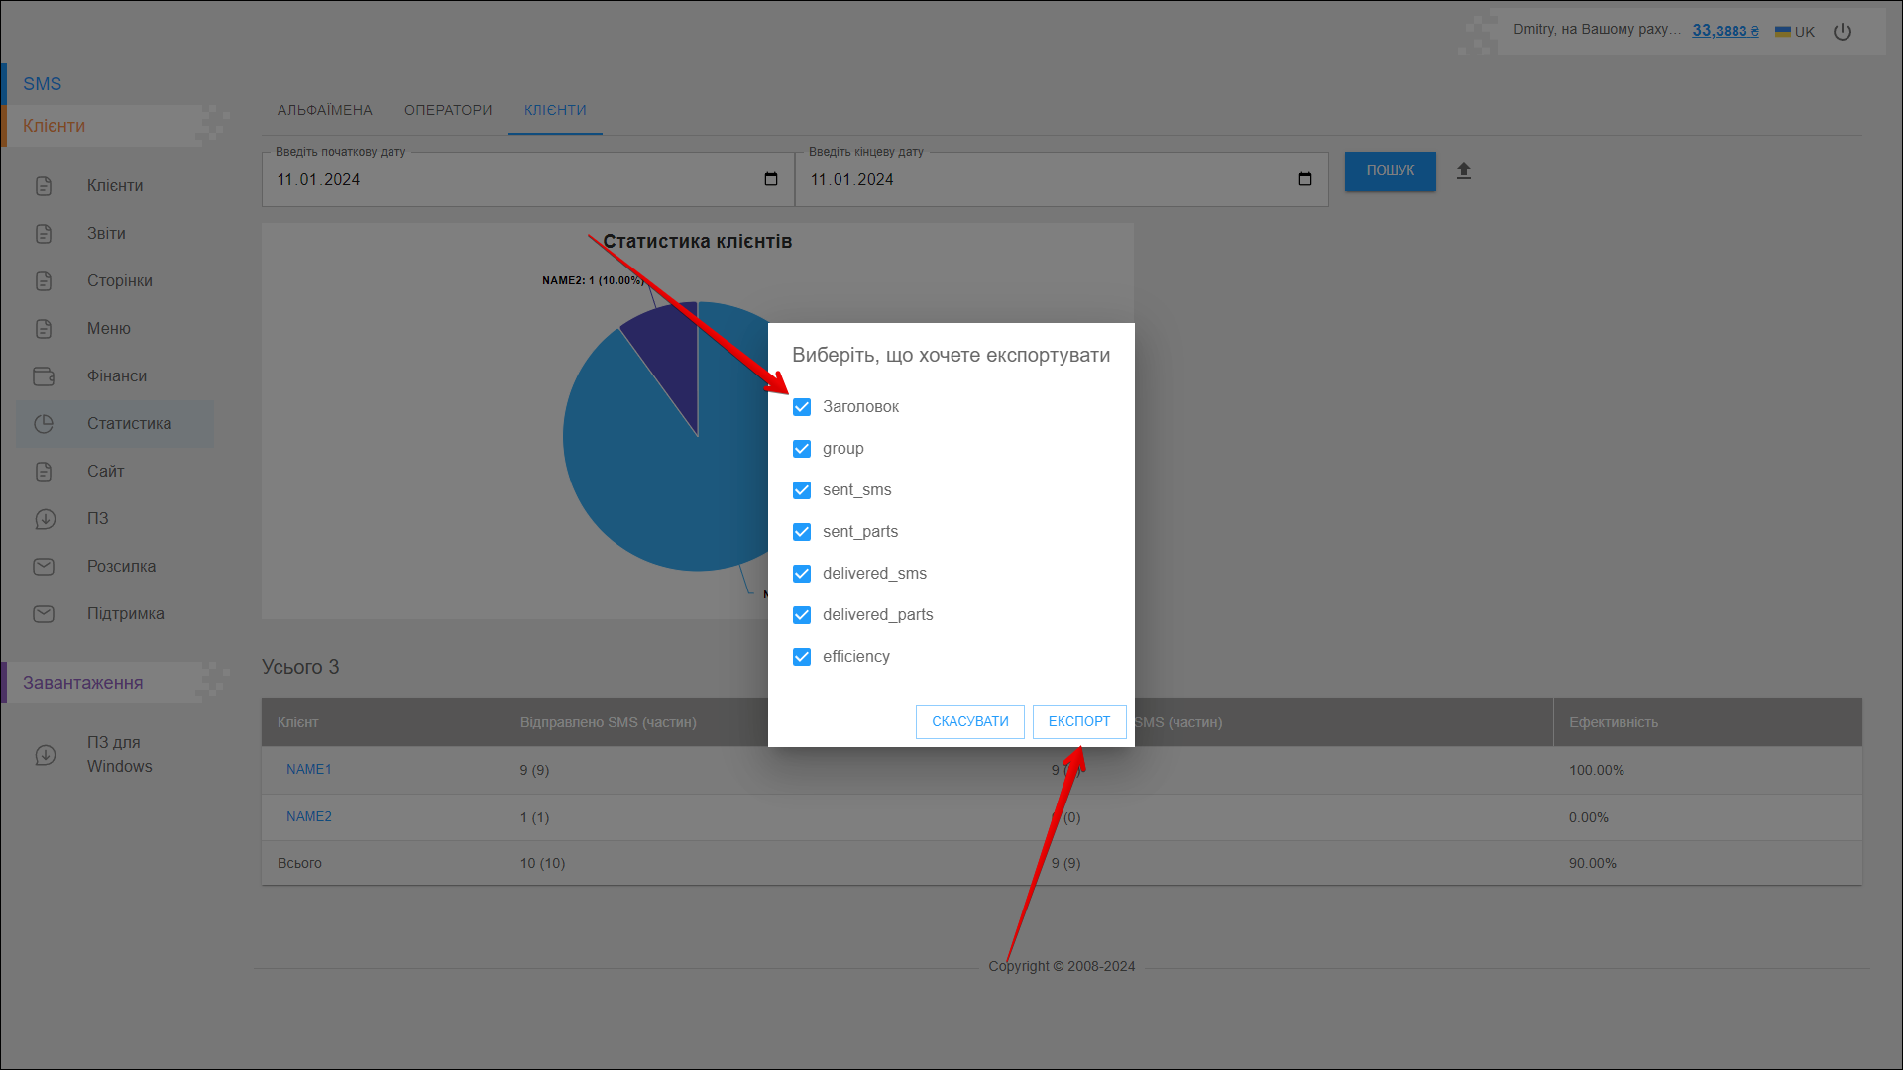
Task: Switch to the АЛЬФАІМЕНА tab
Action: pyautogui.click(x=324, y=110)
